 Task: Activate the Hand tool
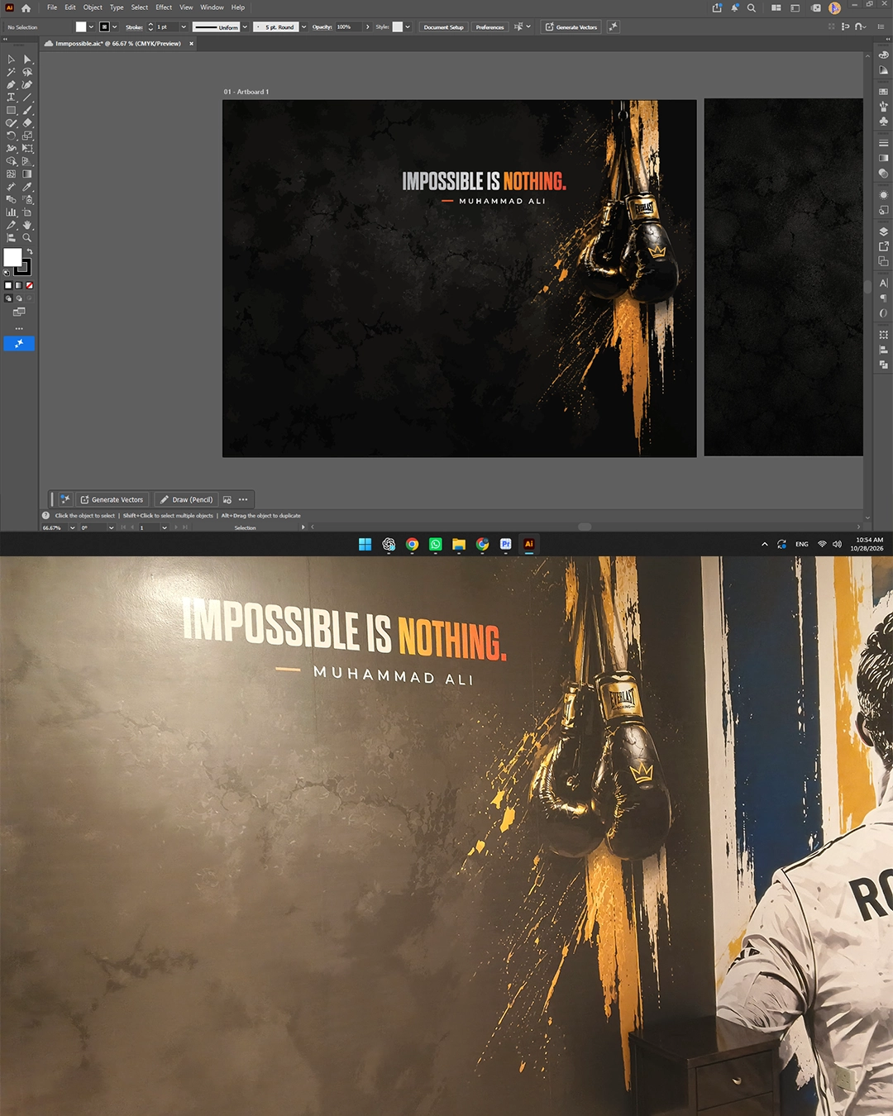coord(27,225)
